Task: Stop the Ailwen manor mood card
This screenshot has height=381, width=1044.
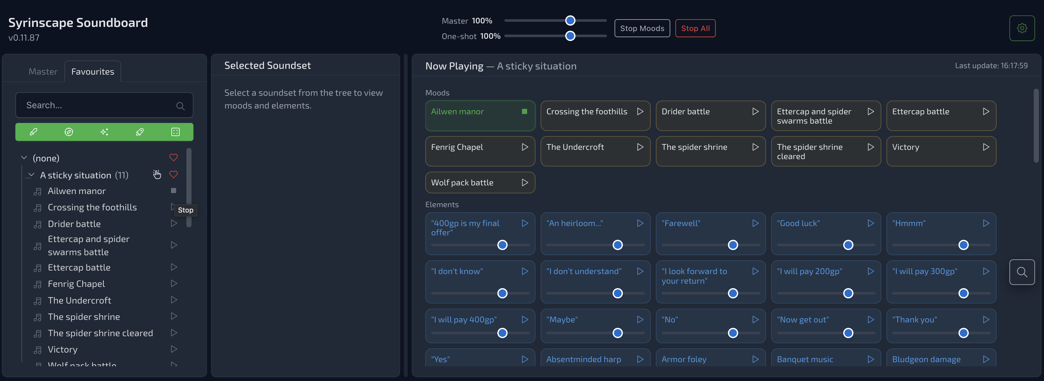Action: click(525, 111)
